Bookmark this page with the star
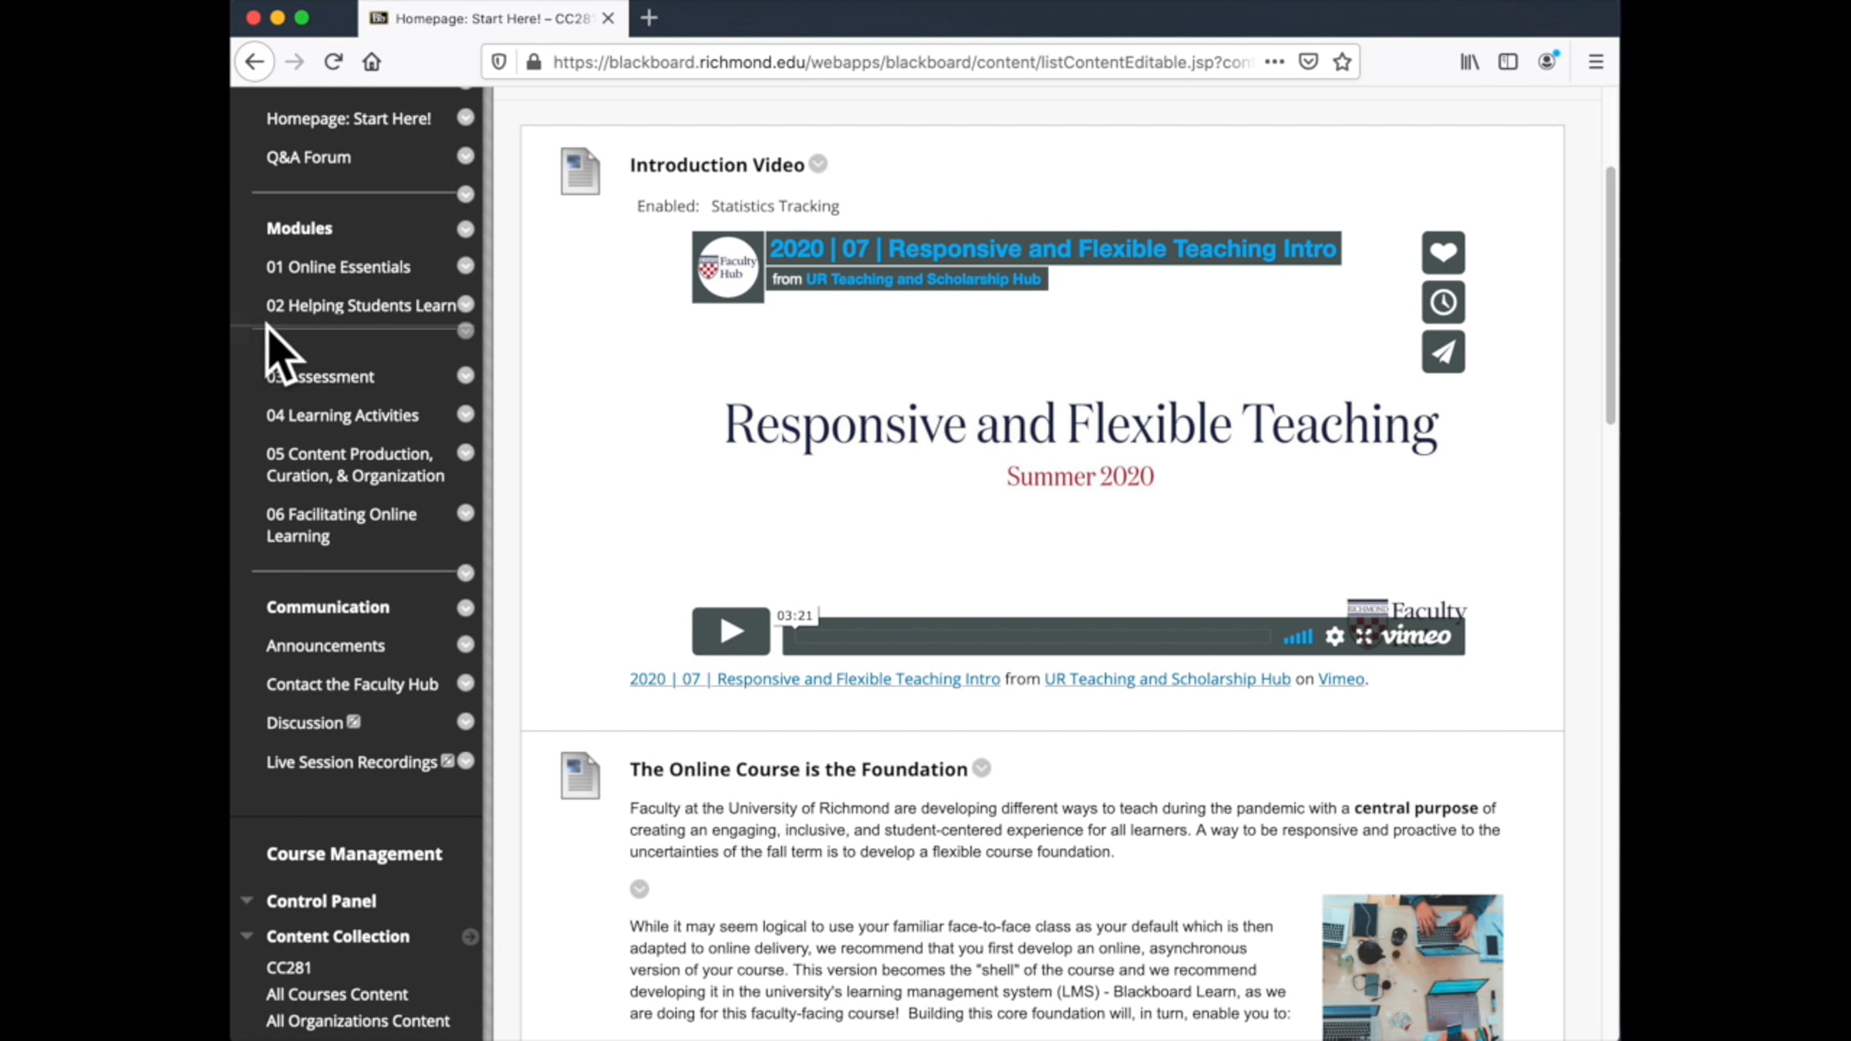This screenshot has width=1851, height=1041. point(1343,62)
